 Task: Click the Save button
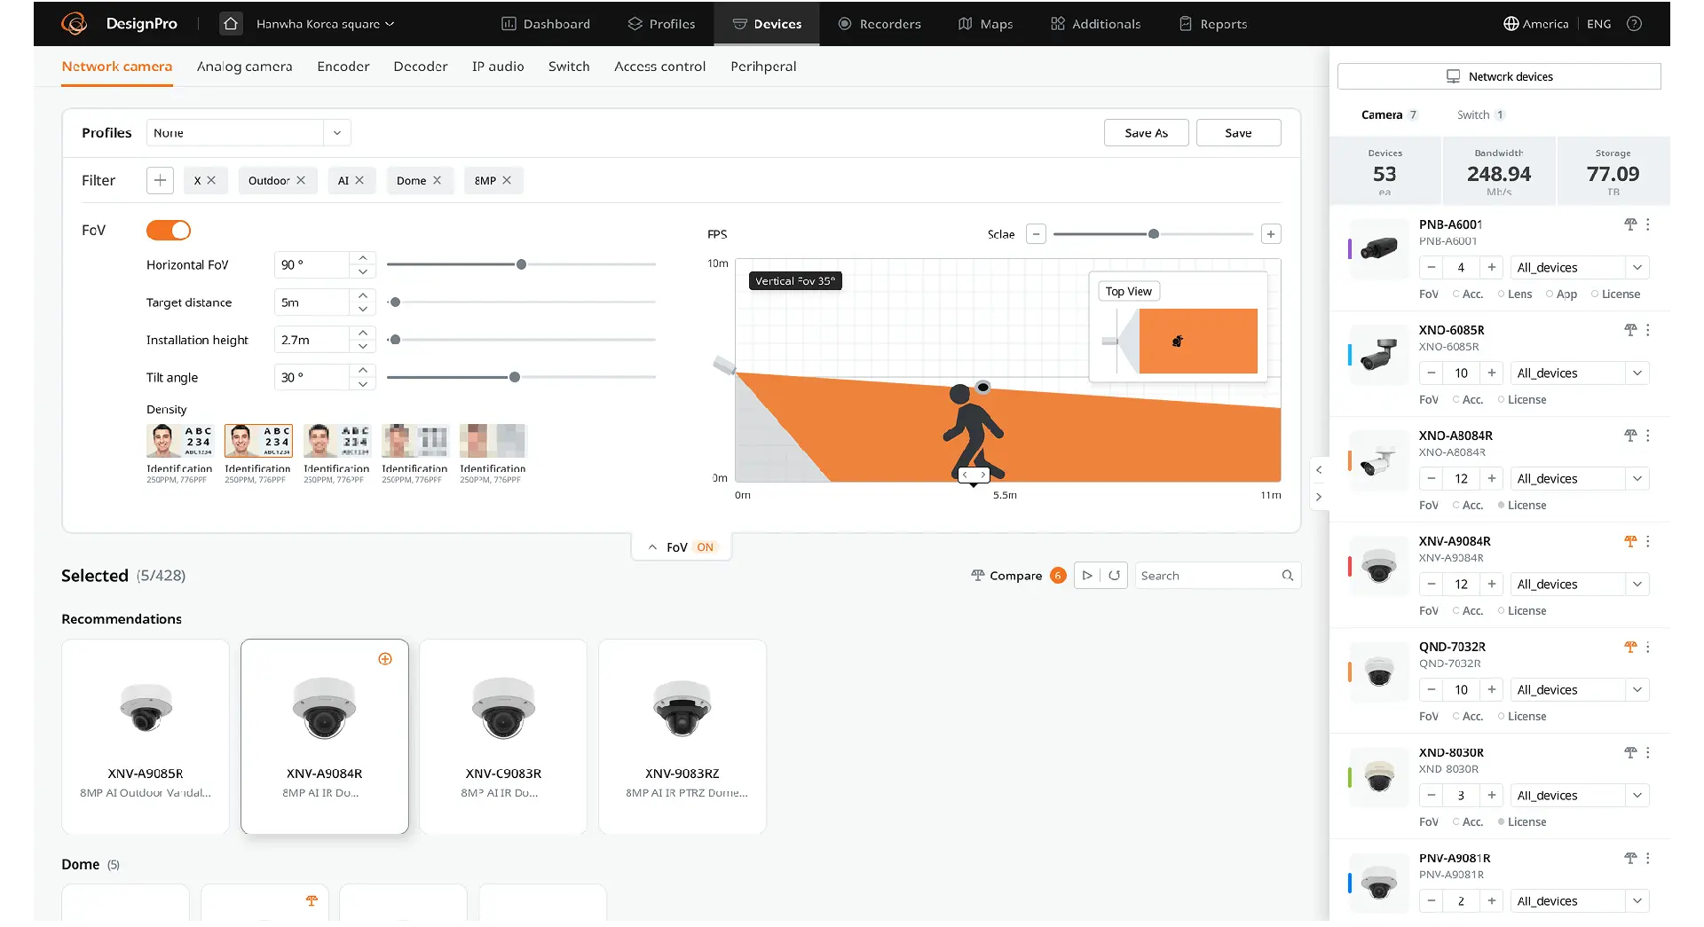pyautogui.click(x=1238, y=133)
